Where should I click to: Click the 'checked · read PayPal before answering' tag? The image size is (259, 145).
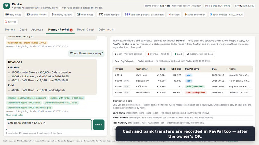27,98
